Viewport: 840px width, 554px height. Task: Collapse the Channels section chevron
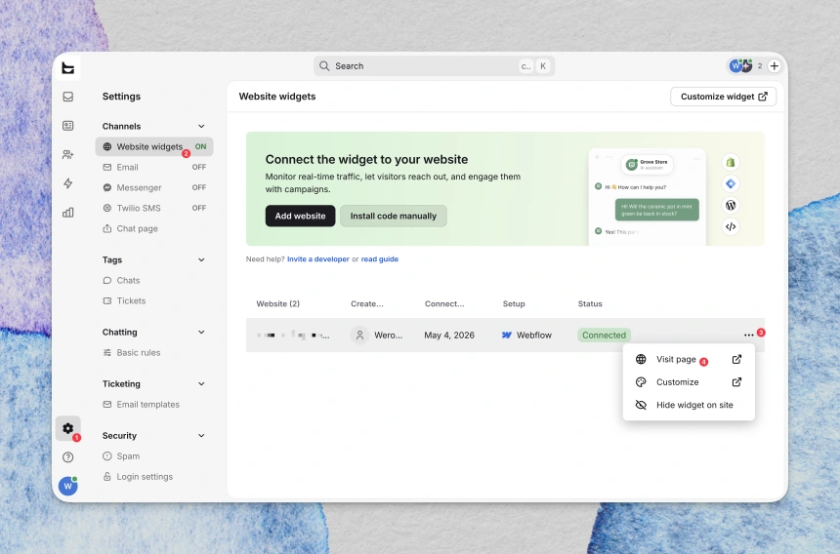[x=201, y=126]
